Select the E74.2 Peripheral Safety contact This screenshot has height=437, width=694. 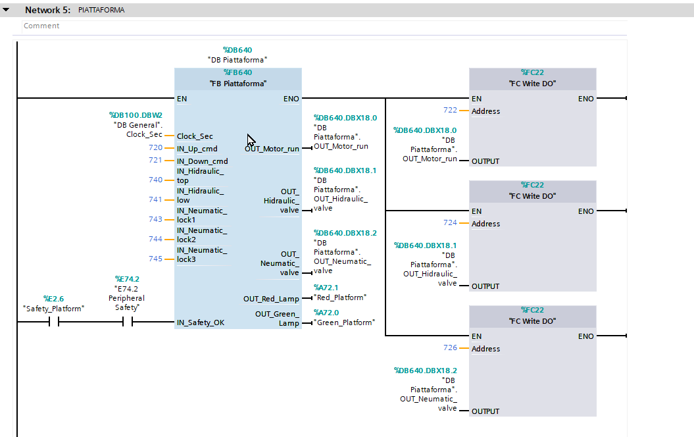(x=128, y=322)
